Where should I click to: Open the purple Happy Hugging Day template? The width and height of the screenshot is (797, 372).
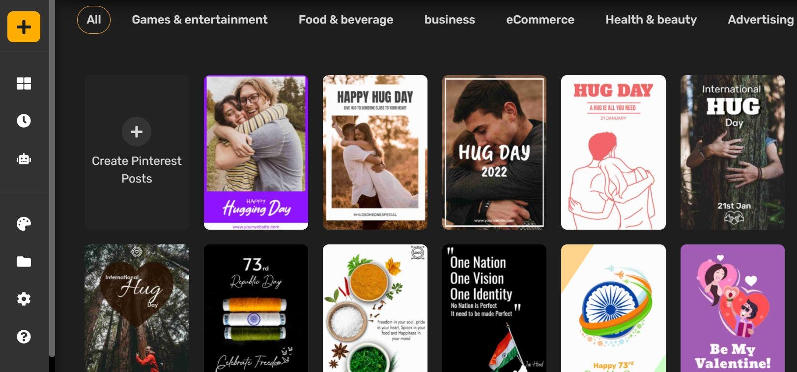coord(256,152)
